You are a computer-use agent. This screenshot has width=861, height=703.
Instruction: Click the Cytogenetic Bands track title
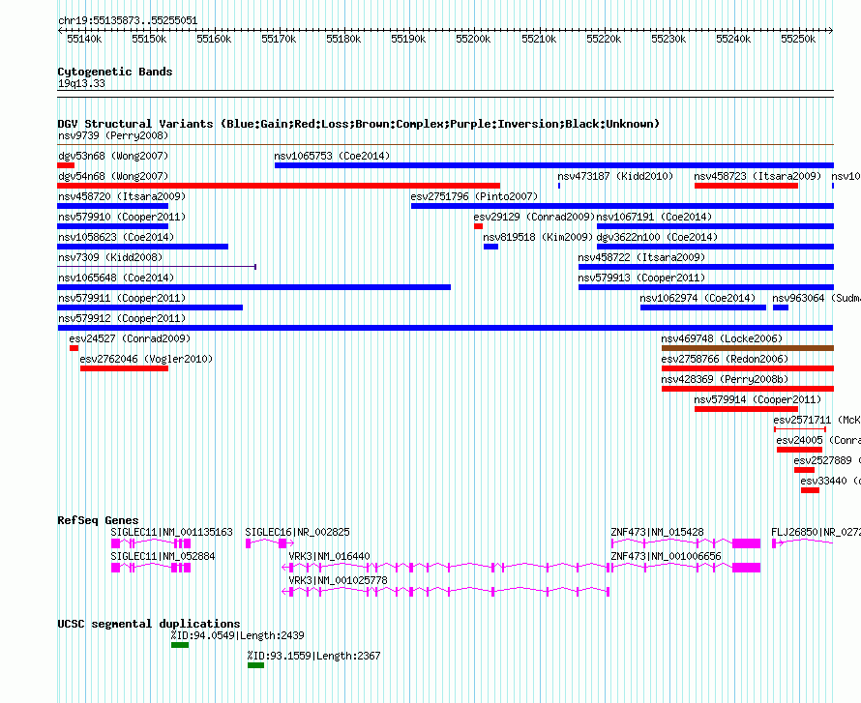[x=115, y=72]
